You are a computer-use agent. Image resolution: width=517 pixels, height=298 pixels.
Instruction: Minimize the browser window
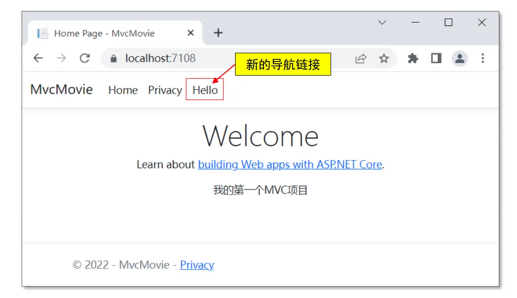tap(416, 23)
